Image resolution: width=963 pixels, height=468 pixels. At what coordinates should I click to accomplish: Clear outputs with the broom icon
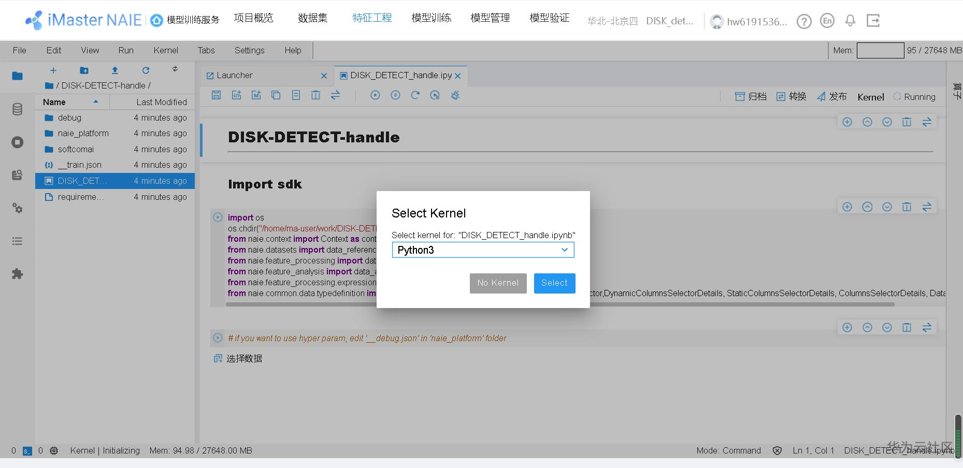click(455, 95)
